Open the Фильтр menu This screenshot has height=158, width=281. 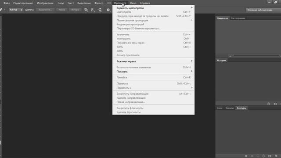pyautogui.click(x=99, y=3)
